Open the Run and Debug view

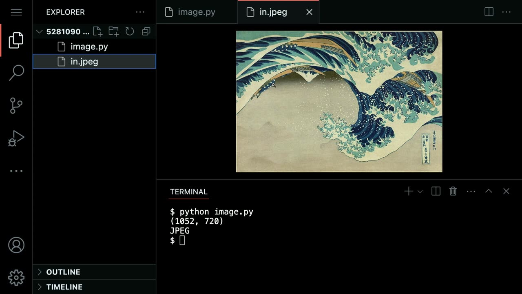(x=16, y=138)
